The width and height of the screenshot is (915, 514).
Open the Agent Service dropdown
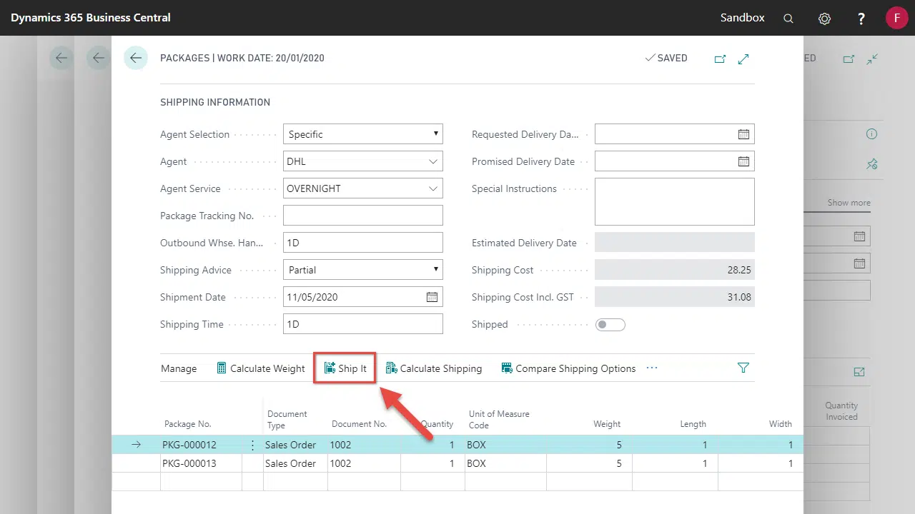pos(433,188)
